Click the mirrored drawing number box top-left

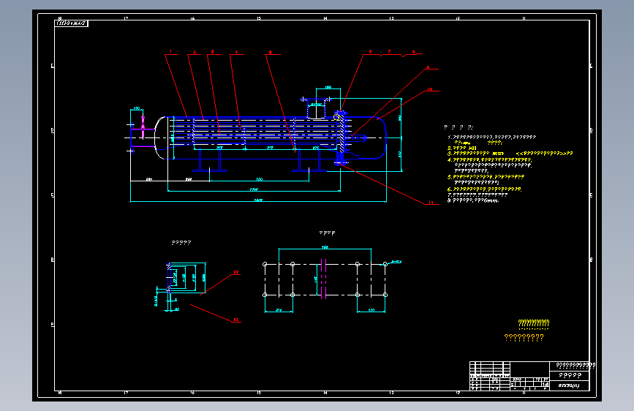(71, 23)
